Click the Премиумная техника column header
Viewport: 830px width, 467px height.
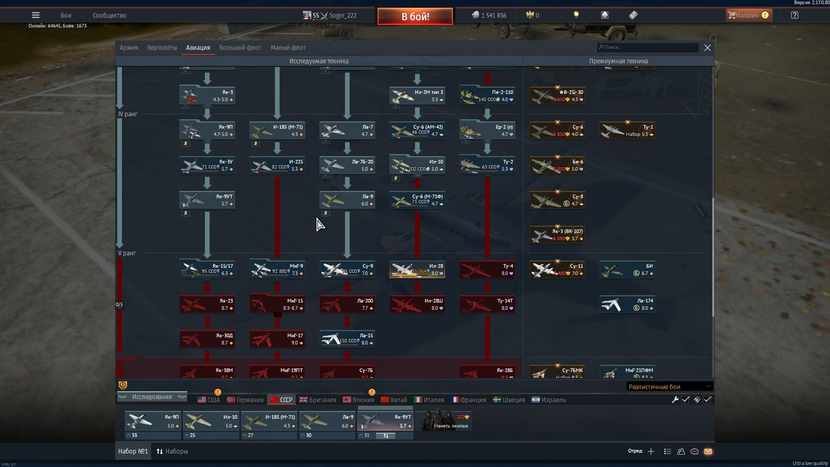point(618,61)
